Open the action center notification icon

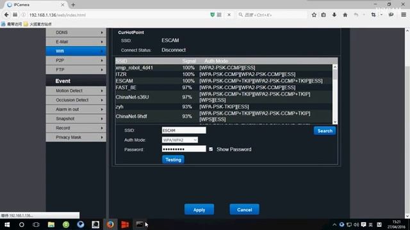click(363, 224)
